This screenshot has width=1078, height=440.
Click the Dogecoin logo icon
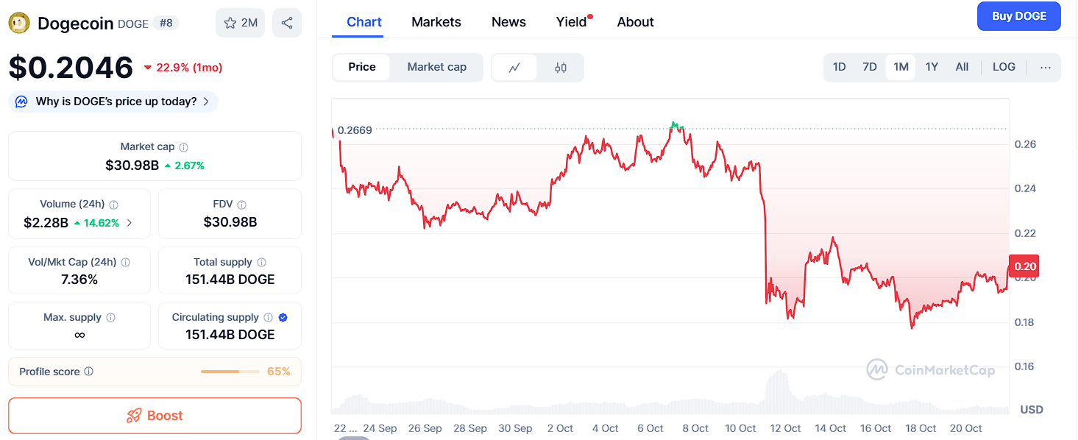[x=19, y=23]
